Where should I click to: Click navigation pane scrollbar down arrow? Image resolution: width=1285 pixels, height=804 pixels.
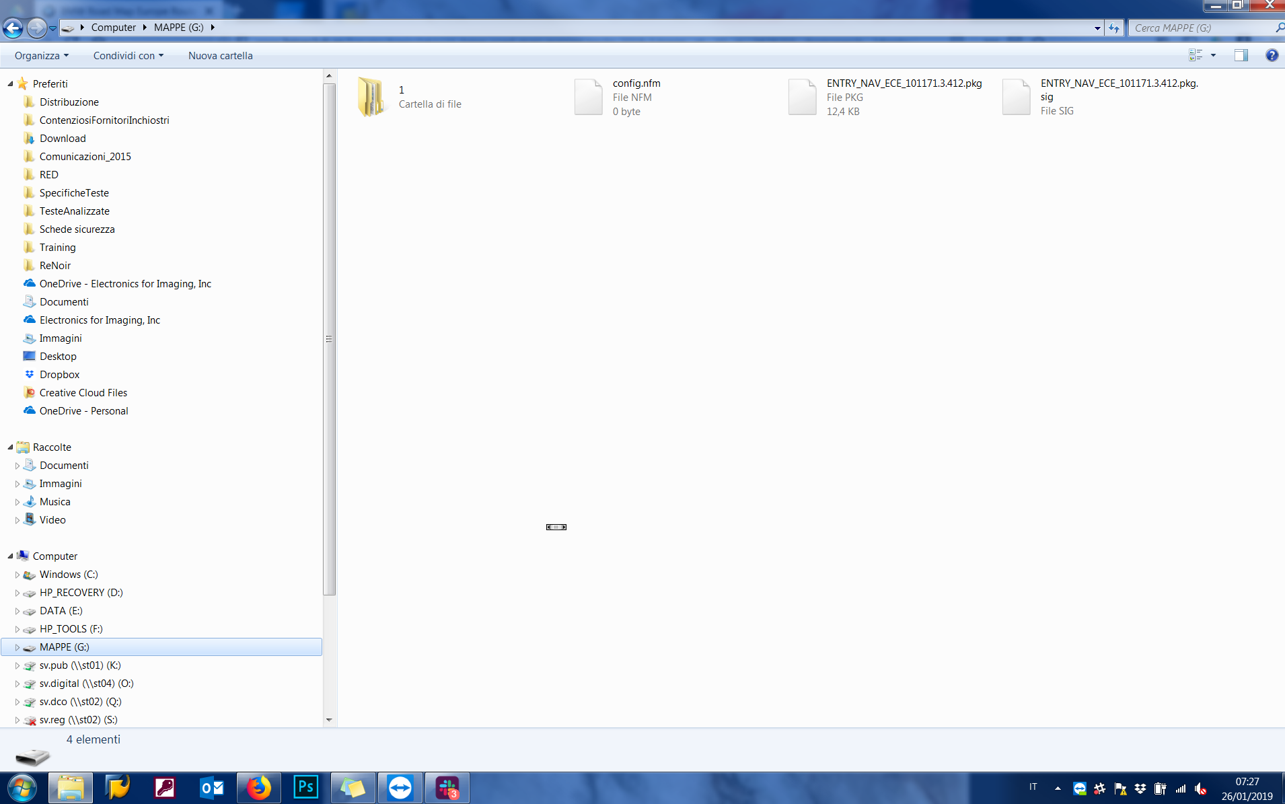click(x=329, y=720)
